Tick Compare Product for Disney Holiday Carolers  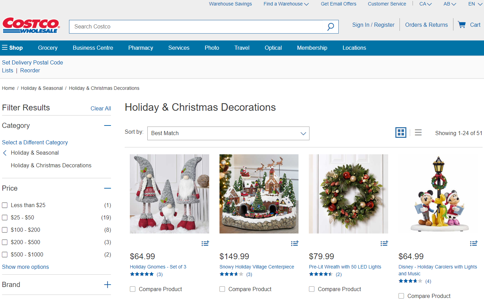coord(401,296)
